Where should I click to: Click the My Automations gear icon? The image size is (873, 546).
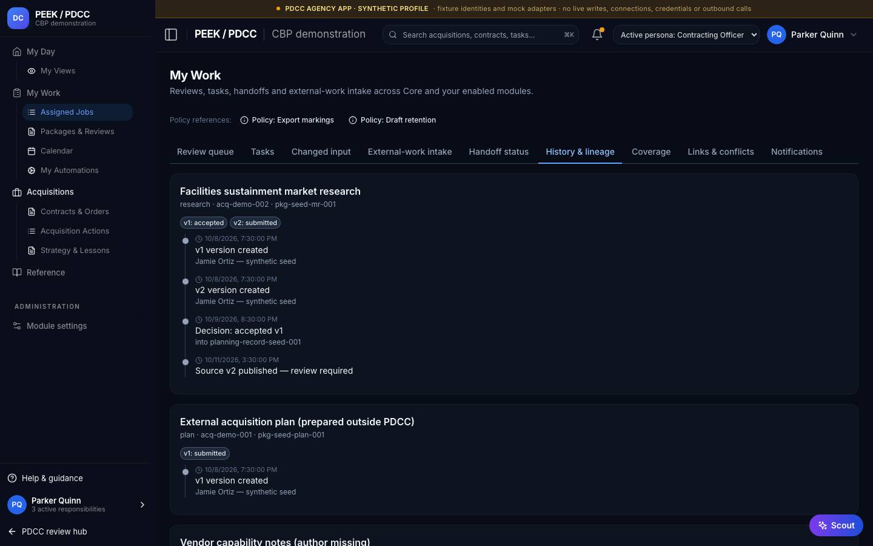(x=32, y=170)
